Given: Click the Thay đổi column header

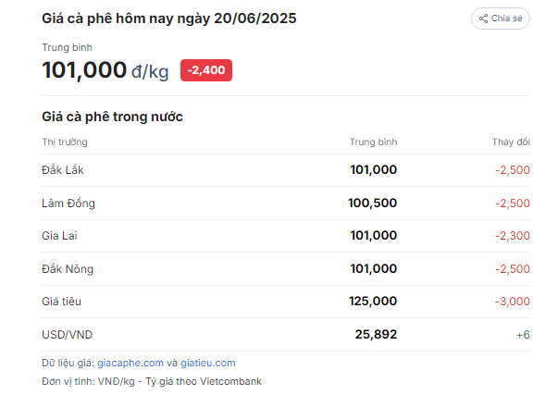Looking at the screenshot, I should 511,142.
